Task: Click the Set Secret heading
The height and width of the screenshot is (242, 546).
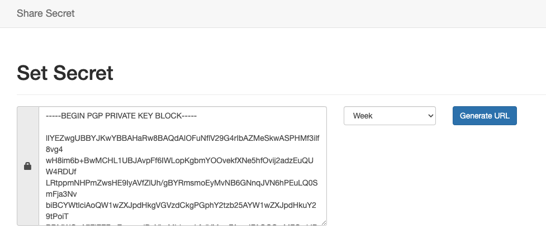Action: (x=65, y=73)
